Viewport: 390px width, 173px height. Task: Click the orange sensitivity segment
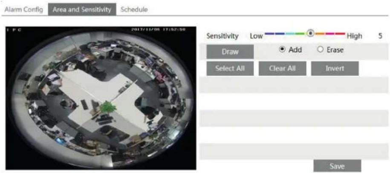click(x=320, y=33)
